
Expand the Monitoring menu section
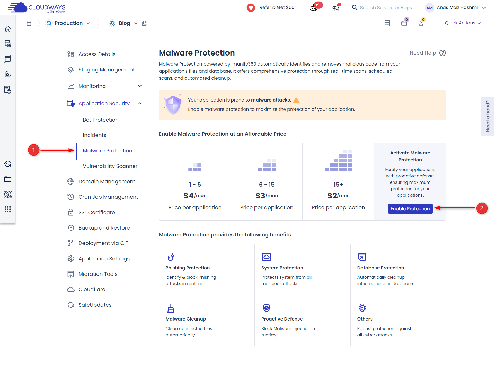click(x=140, y=86)
